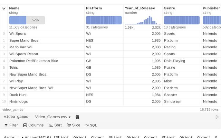Collapse the table with the top-left chevron

[4, 8]
